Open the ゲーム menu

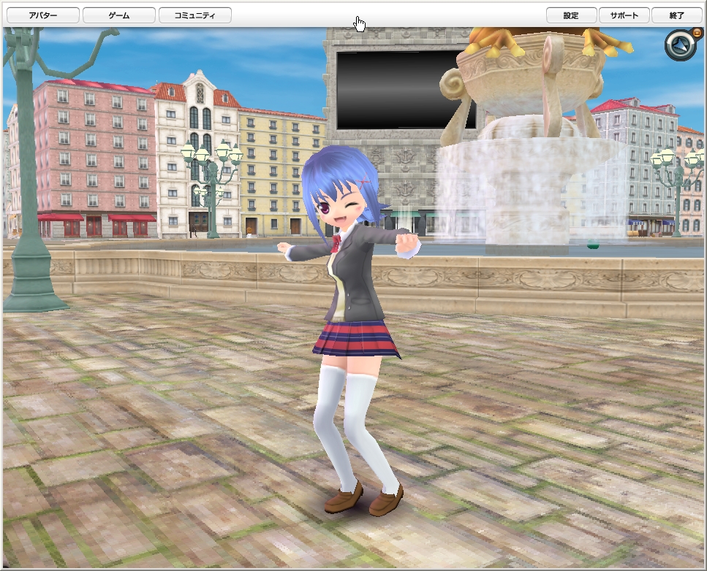(x=119, y=15)
